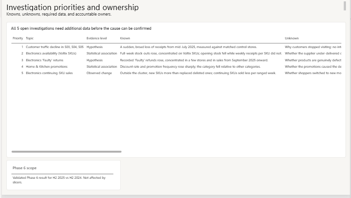351x198 pixels.
Task: Click 'Discount rate and promotion frequency' known cell
Action: coord(190,66)
